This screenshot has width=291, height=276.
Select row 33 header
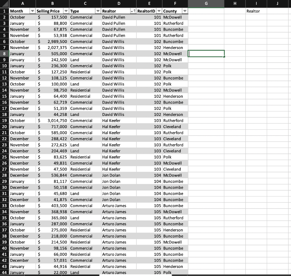pyautogui.click(x=5, y=206)
